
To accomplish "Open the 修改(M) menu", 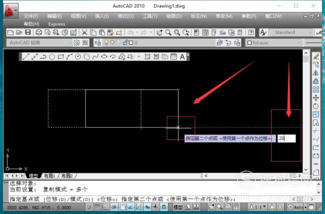I will (224, 16).
